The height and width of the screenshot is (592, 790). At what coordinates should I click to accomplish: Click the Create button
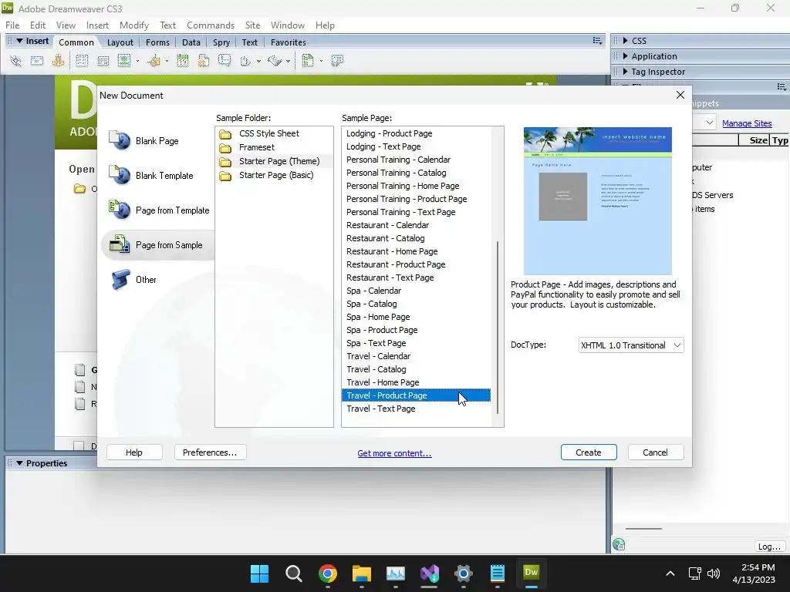point(589,452)
